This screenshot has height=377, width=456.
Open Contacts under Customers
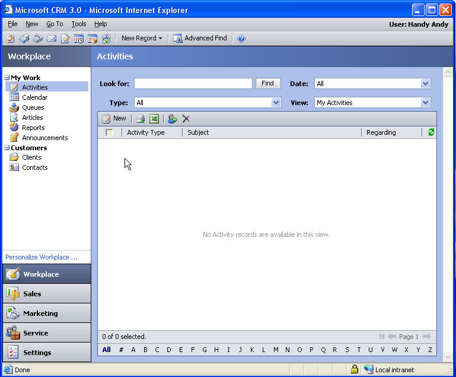[34, 167]
